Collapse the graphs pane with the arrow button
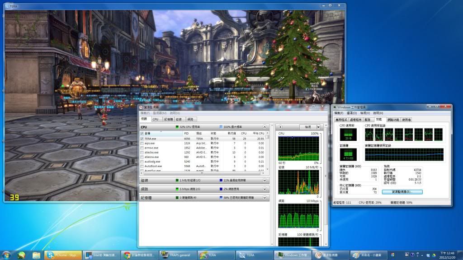 click(280, 127)
